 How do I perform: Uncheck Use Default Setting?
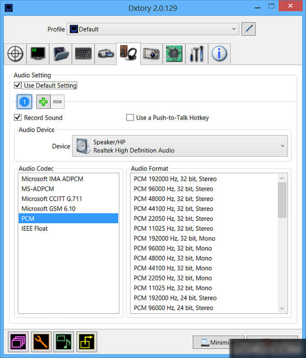coord(18,86)
